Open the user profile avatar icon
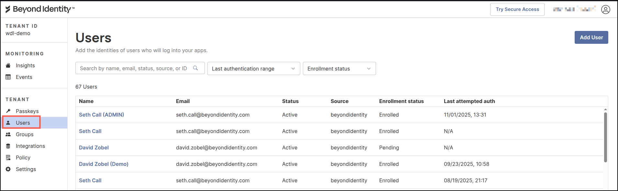 [x=605, y=9]
